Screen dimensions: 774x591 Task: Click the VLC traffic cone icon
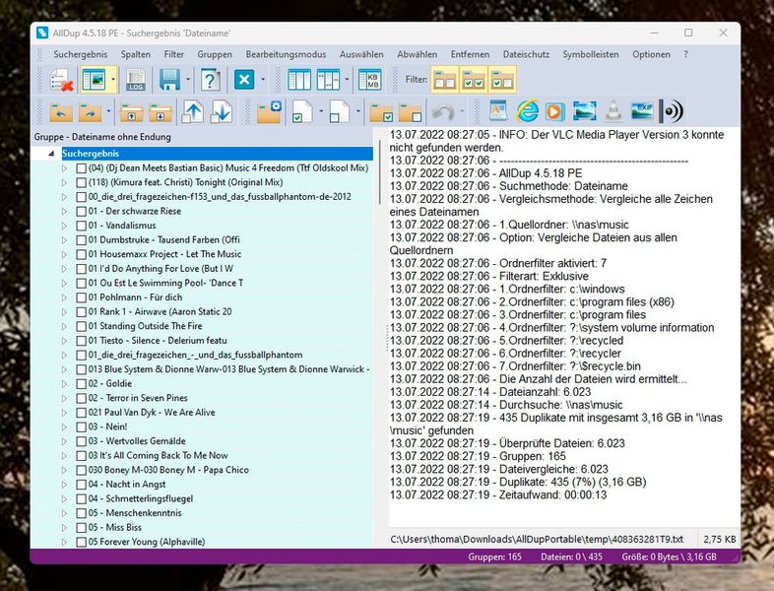[613, 111]
